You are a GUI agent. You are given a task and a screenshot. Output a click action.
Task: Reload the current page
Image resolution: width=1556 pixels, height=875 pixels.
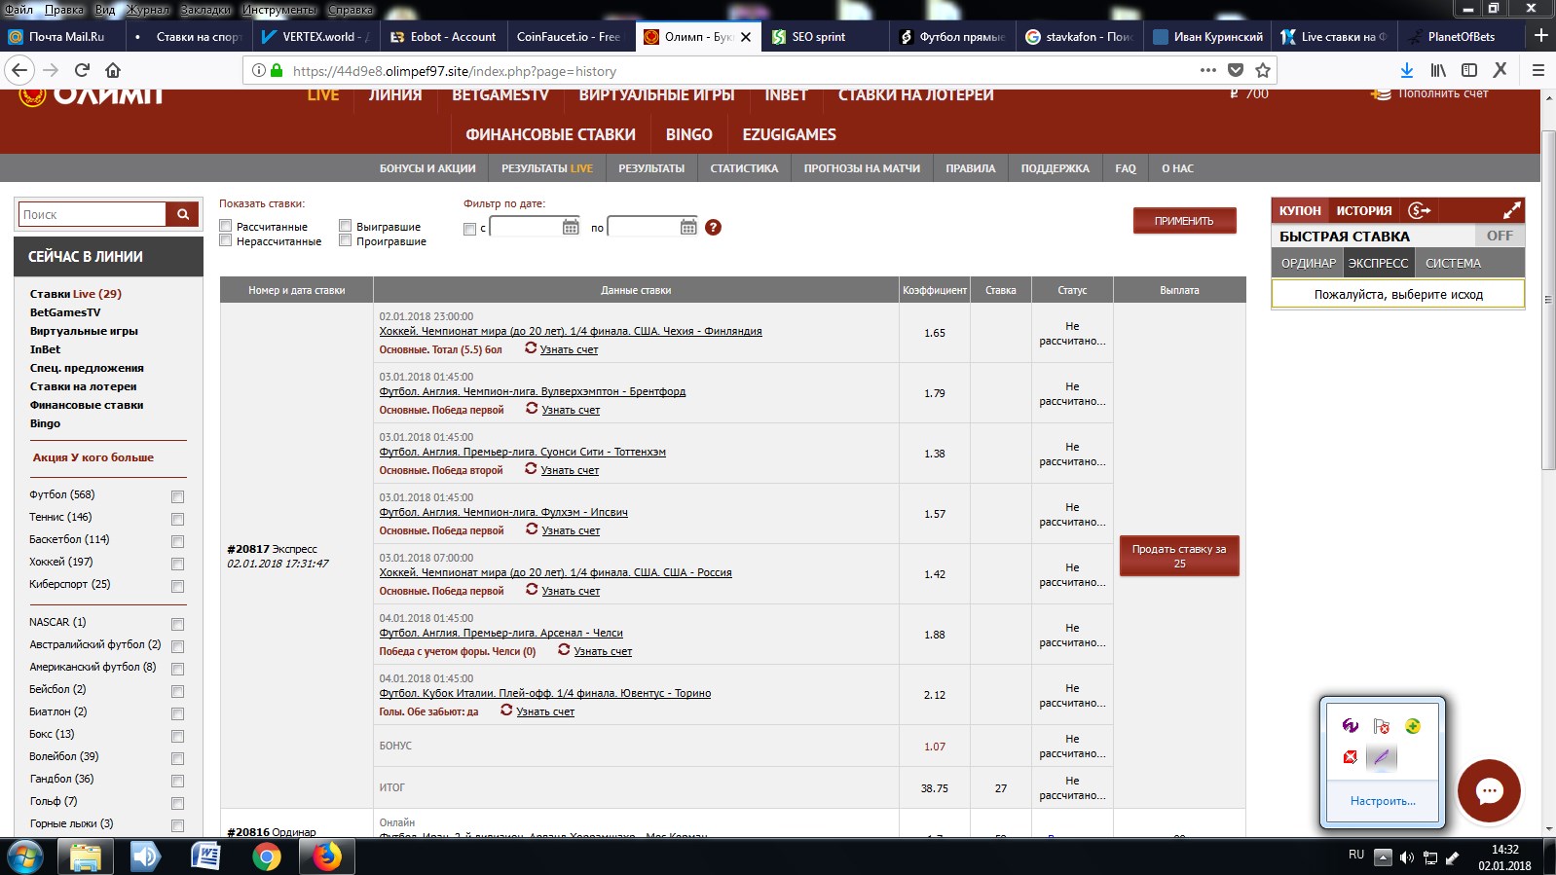[x=82, y=70]
